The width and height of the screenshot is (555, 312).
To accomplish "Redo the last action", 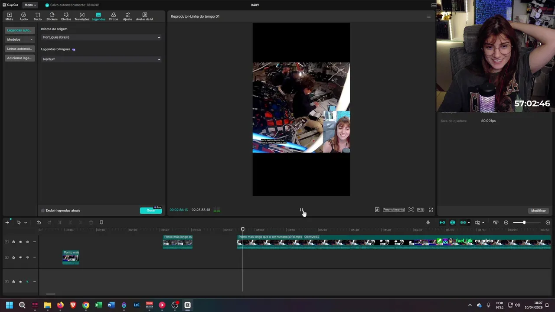I will coord(49,222).
